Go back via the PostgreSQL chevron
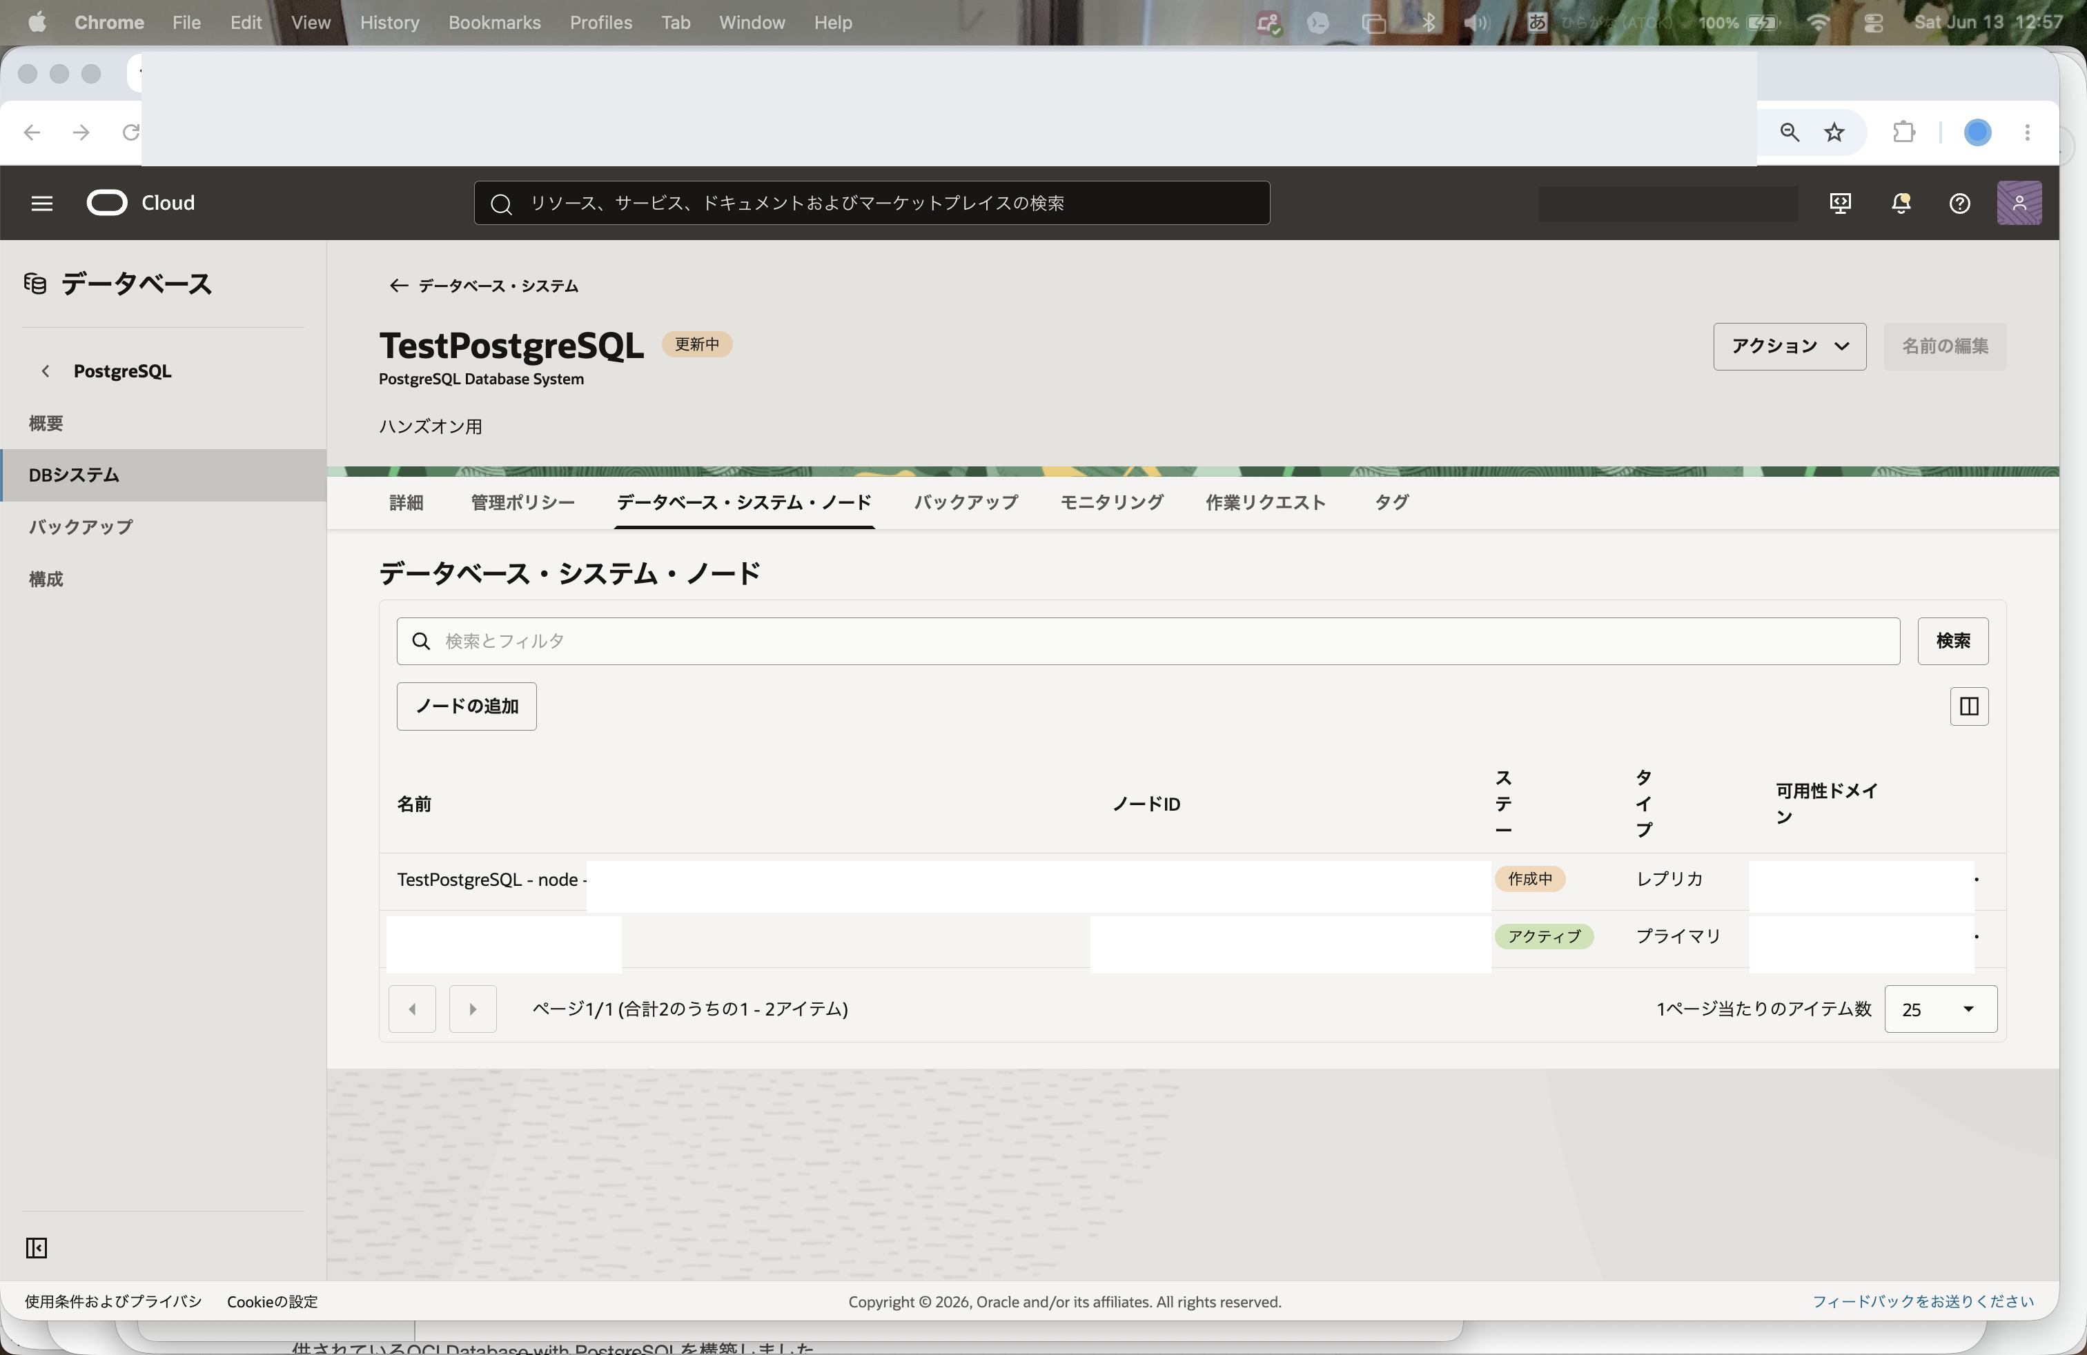The width and height of the screenshot is (2087, 1355). point(46,372)
